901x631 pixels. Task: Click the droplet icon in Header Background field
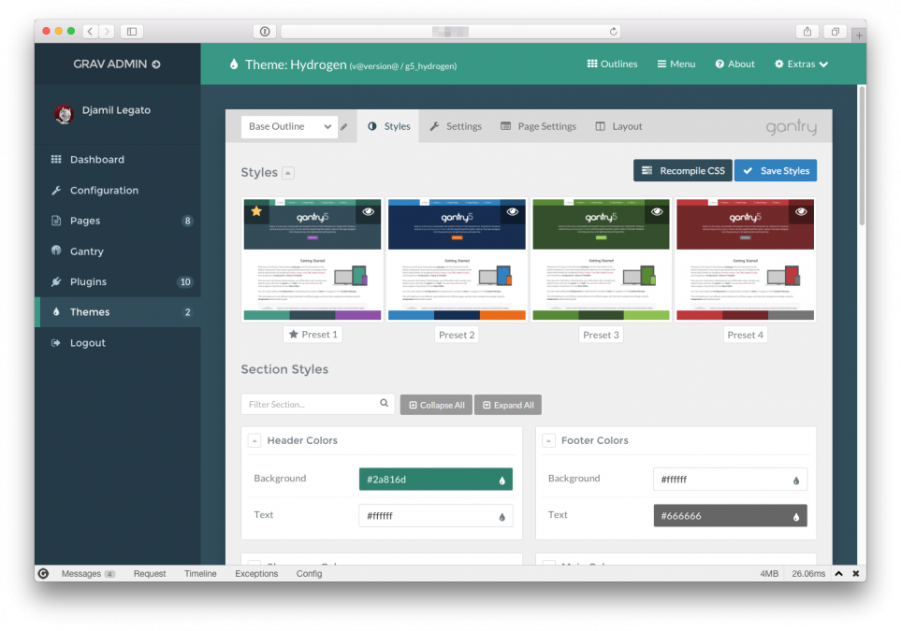click(x=501, y=480)
